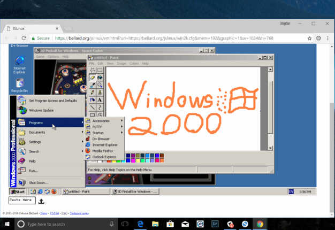
Task: Expand the Accessories submenu arrow
Action: (122, 121)
